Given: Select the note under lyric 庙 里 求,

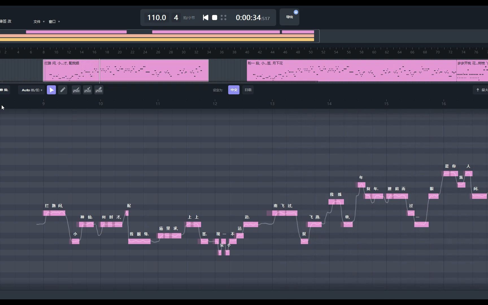Looking at the screenshot, I should (x=169, y=236).
